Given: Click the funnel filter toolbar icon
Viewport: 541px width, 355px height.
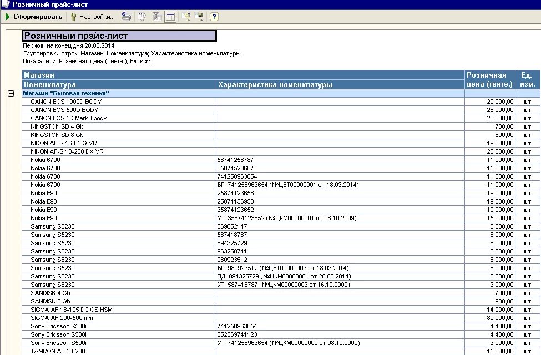Looking at the screenshot, I should [x=157, y=17].
